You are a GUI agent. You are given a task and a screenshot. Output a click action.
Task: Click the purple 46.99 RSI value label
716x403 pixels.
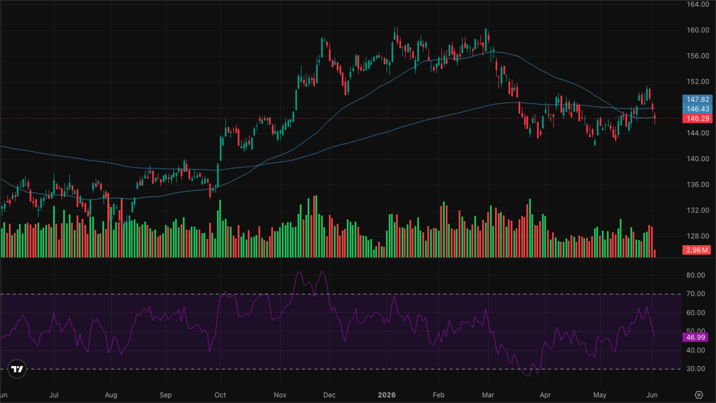(x=695, y=337)
